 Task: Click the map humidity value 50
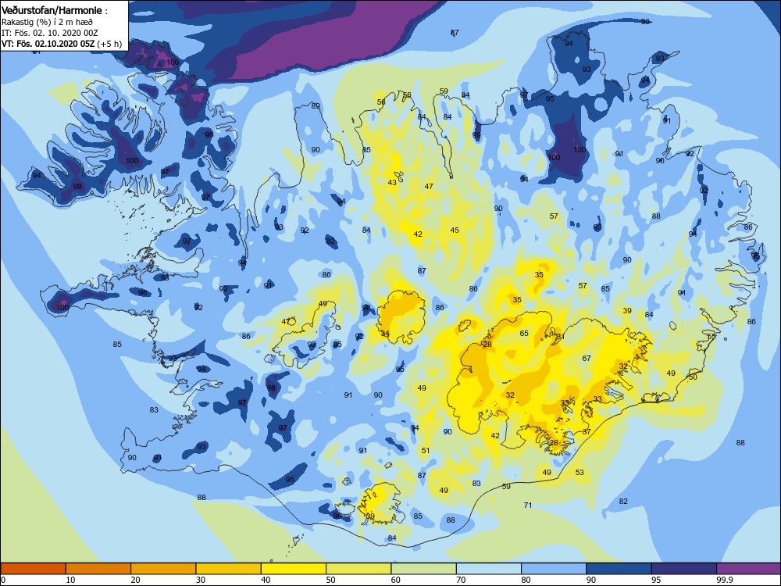(x=692, y=377)
